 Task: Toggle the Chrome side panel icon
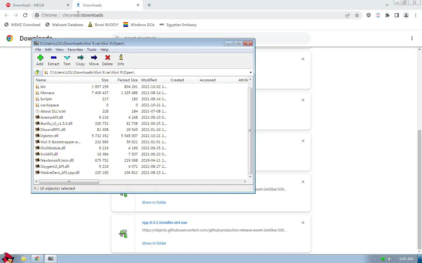coord(397,15)
